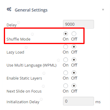
Task: Click the info icon beside Delay
Action: coord(19,22)
